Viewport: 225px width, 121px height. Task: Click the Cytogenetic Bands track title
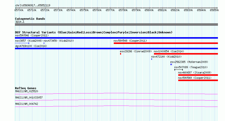(x=30, y=19)
